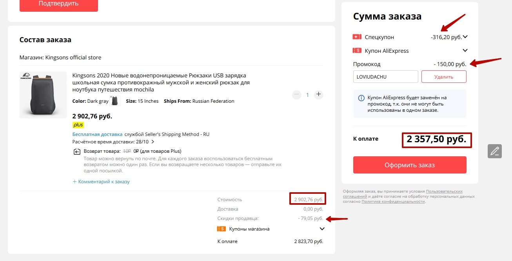The image size is (512, 261).
Task: Decrease item quantity with minus button
Action: point(297,95)
